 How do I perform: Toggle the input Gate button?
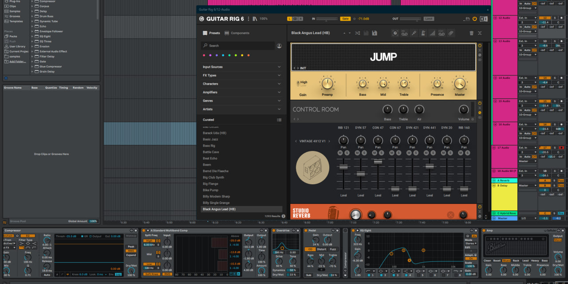(x=345, y=19)
